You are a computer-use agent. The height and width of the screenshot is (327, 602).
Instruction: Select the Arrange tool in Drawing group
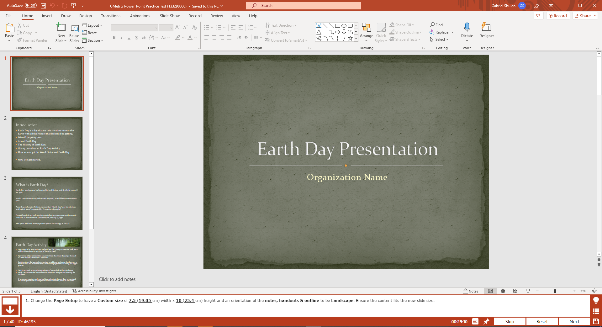(366, 31)
